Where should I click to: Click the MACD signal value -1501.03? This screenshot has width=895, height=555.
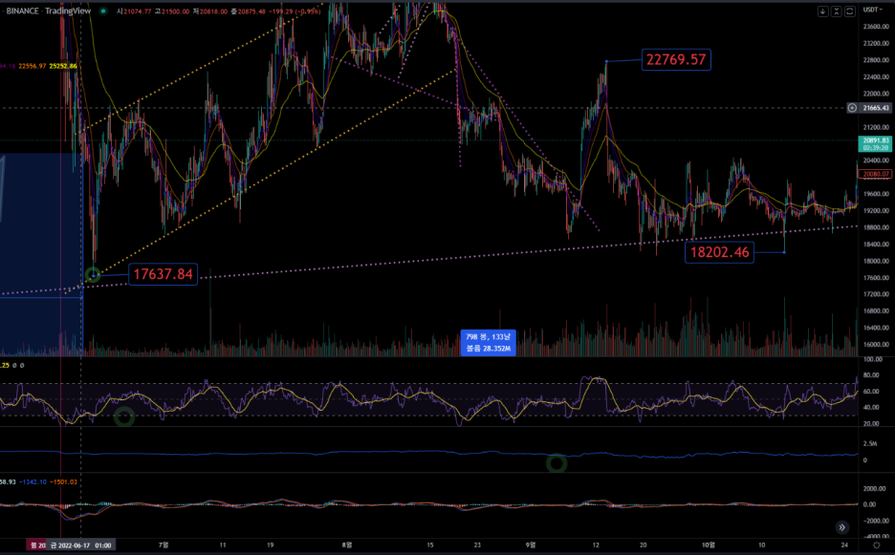[63, 482]
